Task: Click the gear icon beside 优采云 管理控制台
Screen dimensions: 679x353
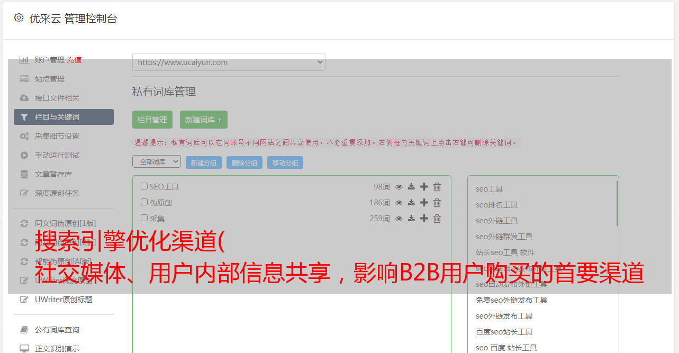Action: click(19, 18)
